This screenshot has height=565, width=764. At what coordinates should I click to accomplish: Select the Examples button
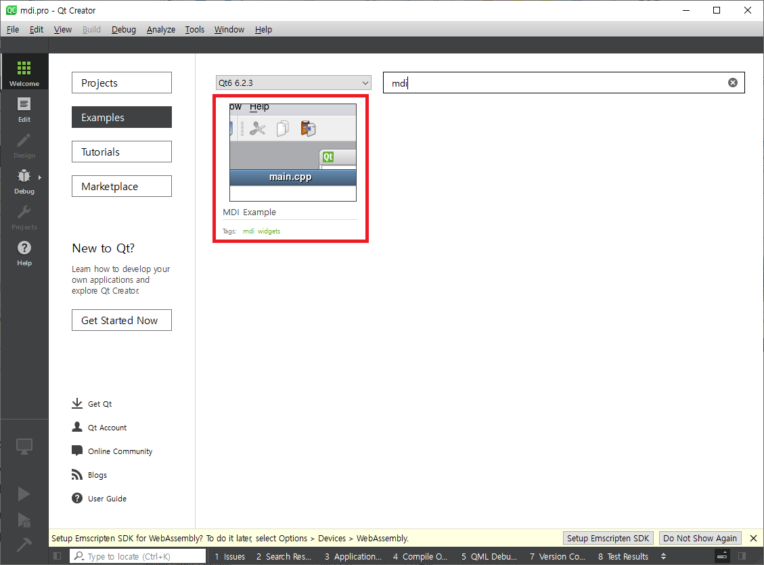pyautogui.click(x=122, y=117)
